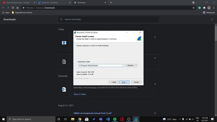This screenshot has width=217, height=122.
Task: Show hidden system tray icons
Action: tap(180, 119)
